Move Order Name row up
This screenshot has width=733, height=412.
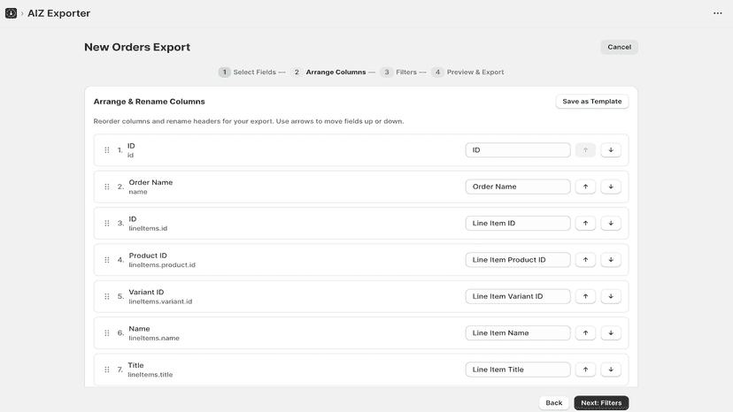point(585,187)
